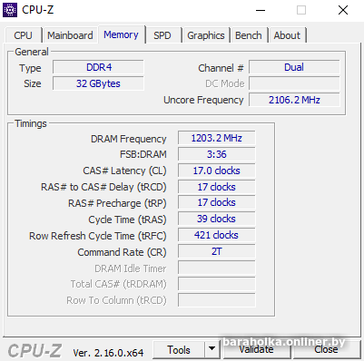Viewport: 364px width, 361px height.
Task: Open the Bench tab
Action: coord(249,35)
